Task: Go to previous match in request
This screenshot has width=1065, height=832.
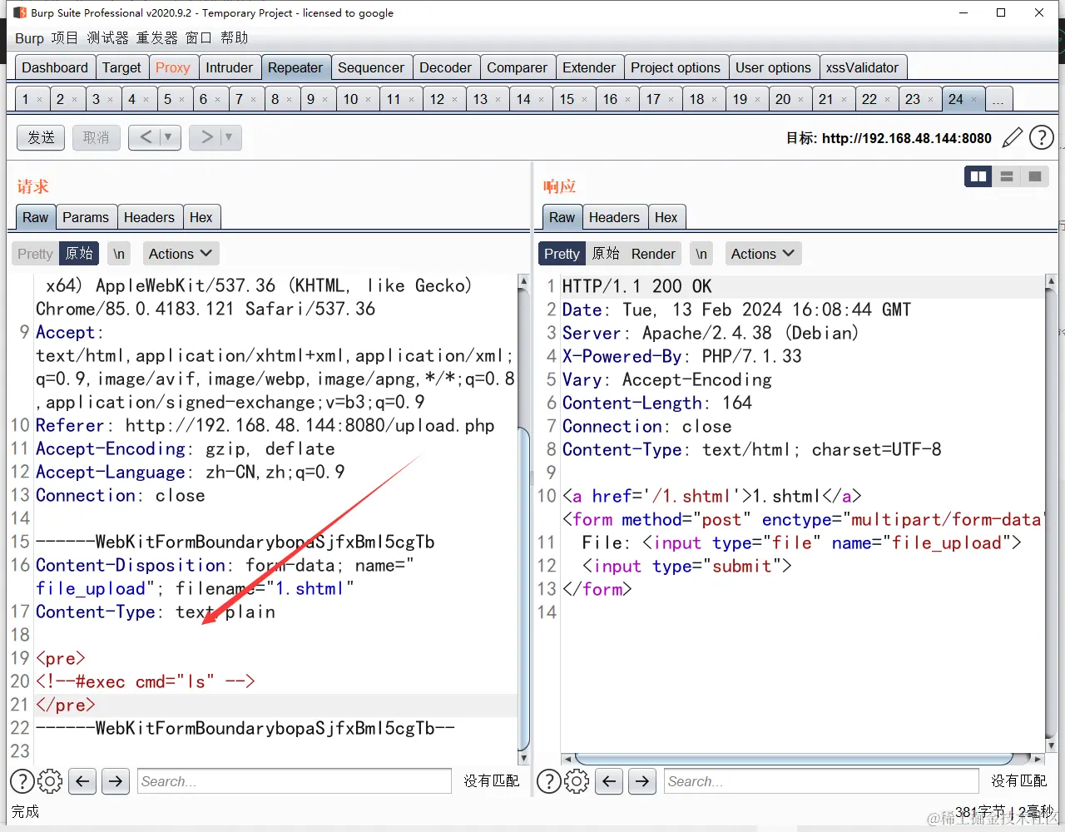Action: (82, 781)
